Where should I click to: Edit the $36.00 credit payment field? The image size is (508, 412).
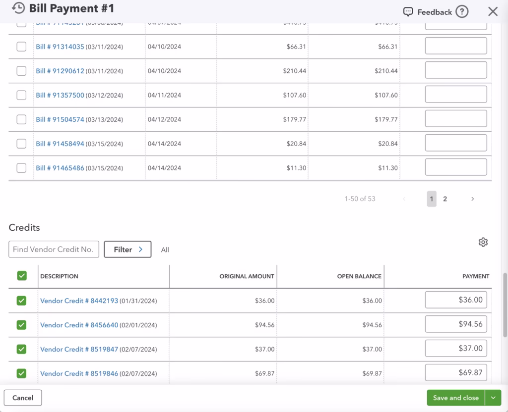pos(456,300)
